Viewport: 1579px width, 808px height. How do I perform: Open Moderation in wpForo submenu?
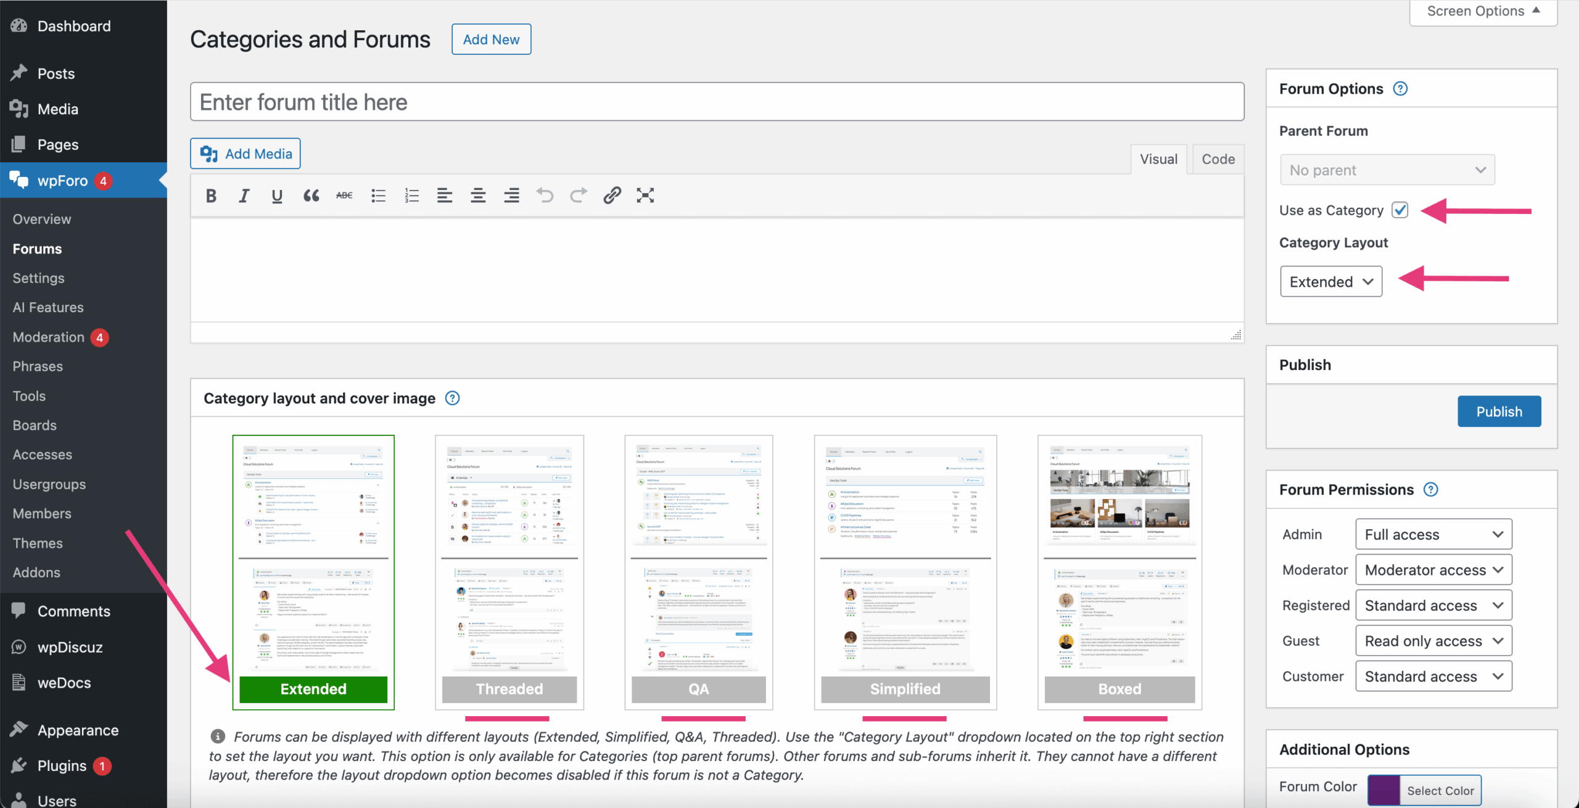[x=49, y=337]
